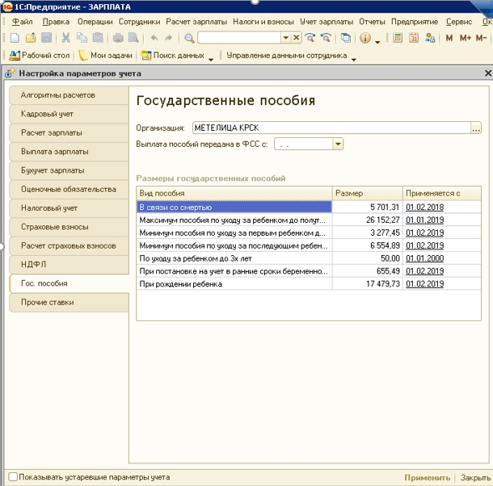Image resolution: width=493 pixels, height=486 pixels.
Task: Open the Файл menu
Action: point(22,22)
